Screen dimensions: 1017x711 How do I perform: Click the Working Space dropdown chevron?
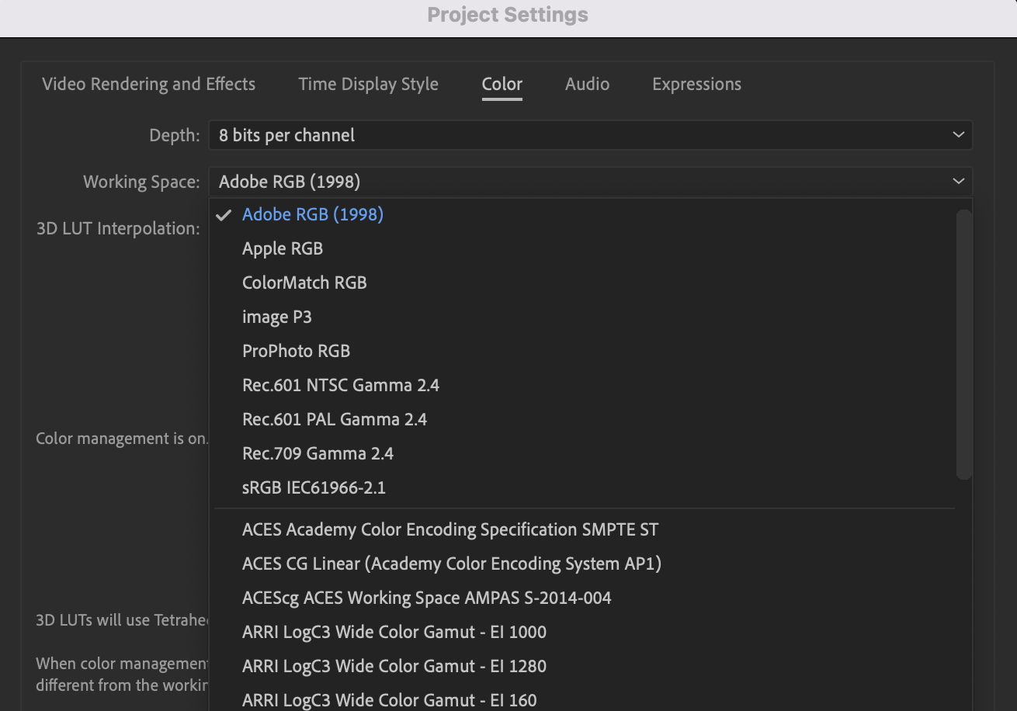click(x=957, y=182)
